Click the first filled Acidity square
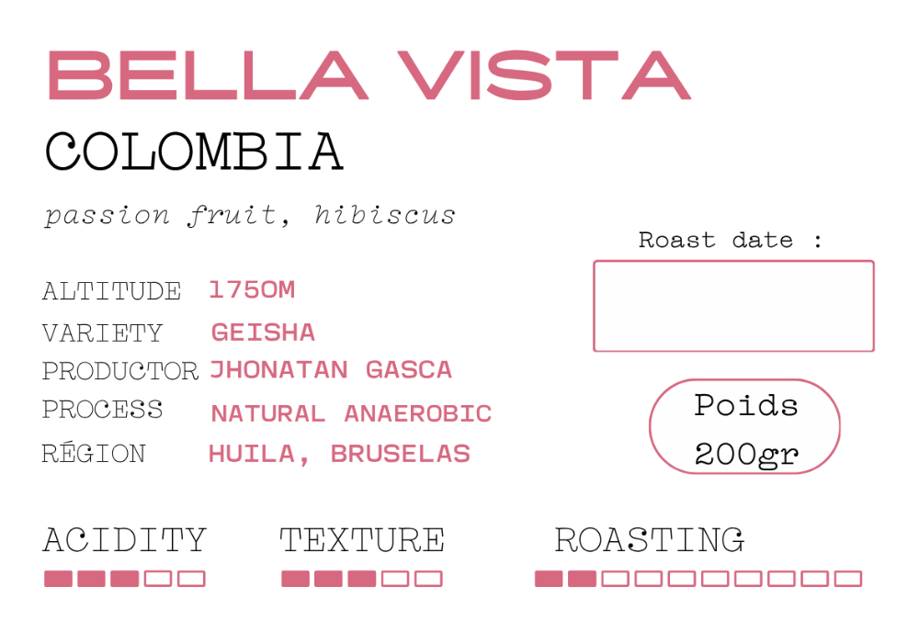Screen dimensions: 919x643 59,579
